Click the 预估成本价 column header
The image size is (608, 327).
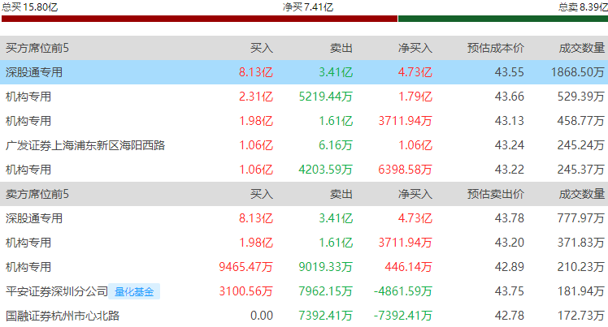coord(496,48)
